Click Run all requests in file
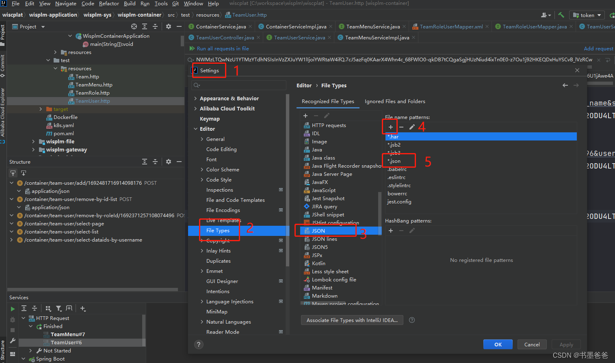Screen dimensions: 615x363 [223, 48]
